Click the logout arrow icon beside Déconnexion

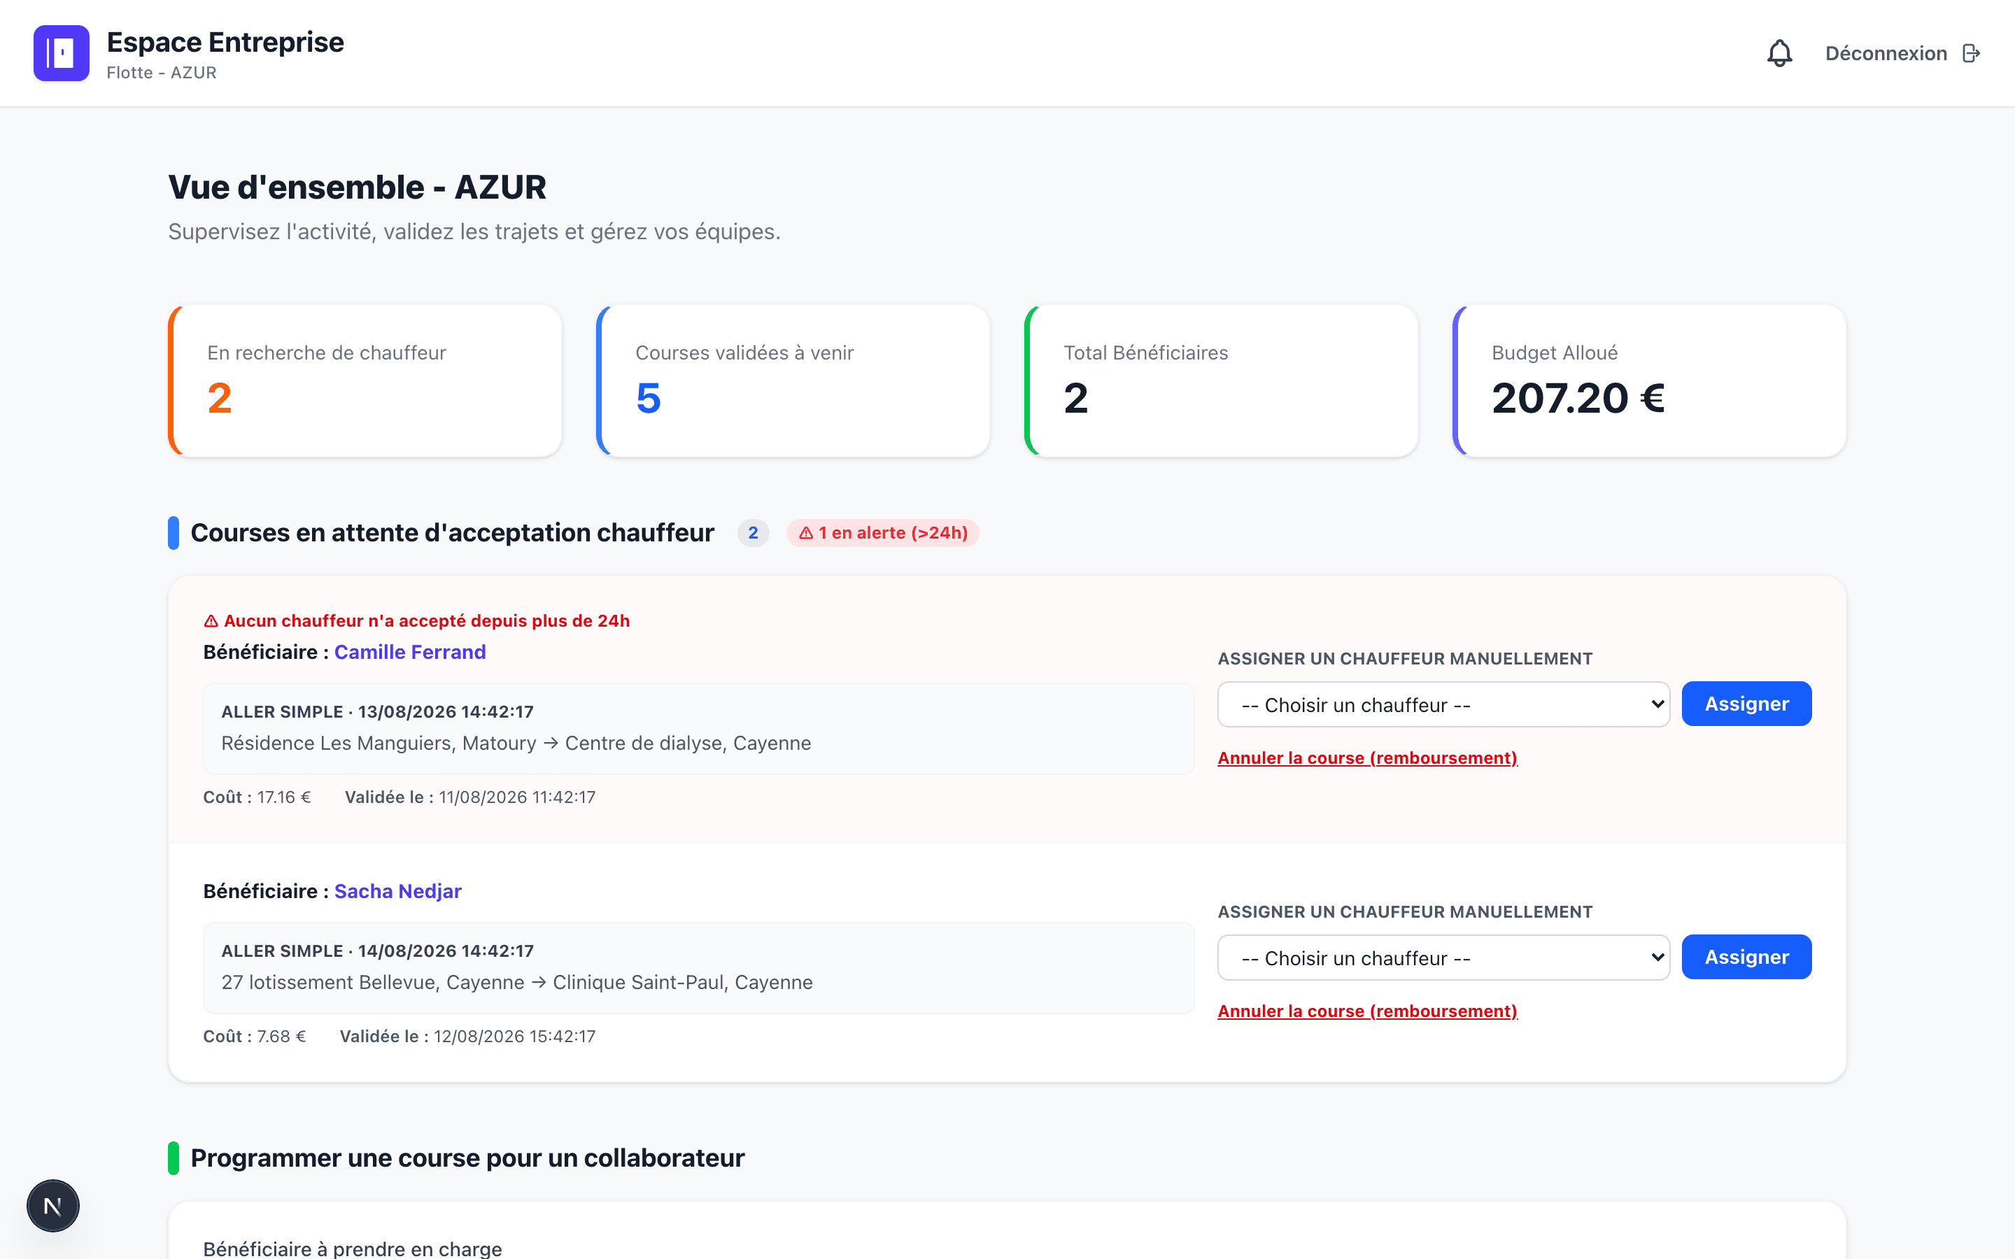tap(1971, 53)
